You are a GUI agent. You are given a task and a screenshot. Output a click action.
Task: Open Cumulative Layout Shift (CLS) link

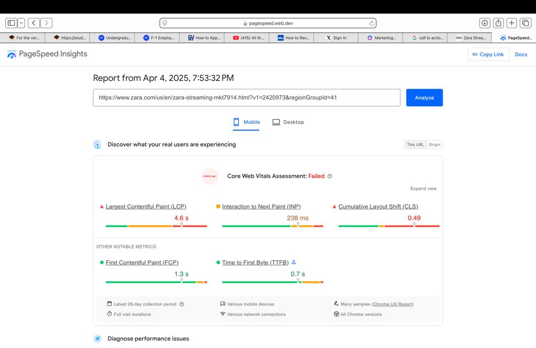(378, 206)
